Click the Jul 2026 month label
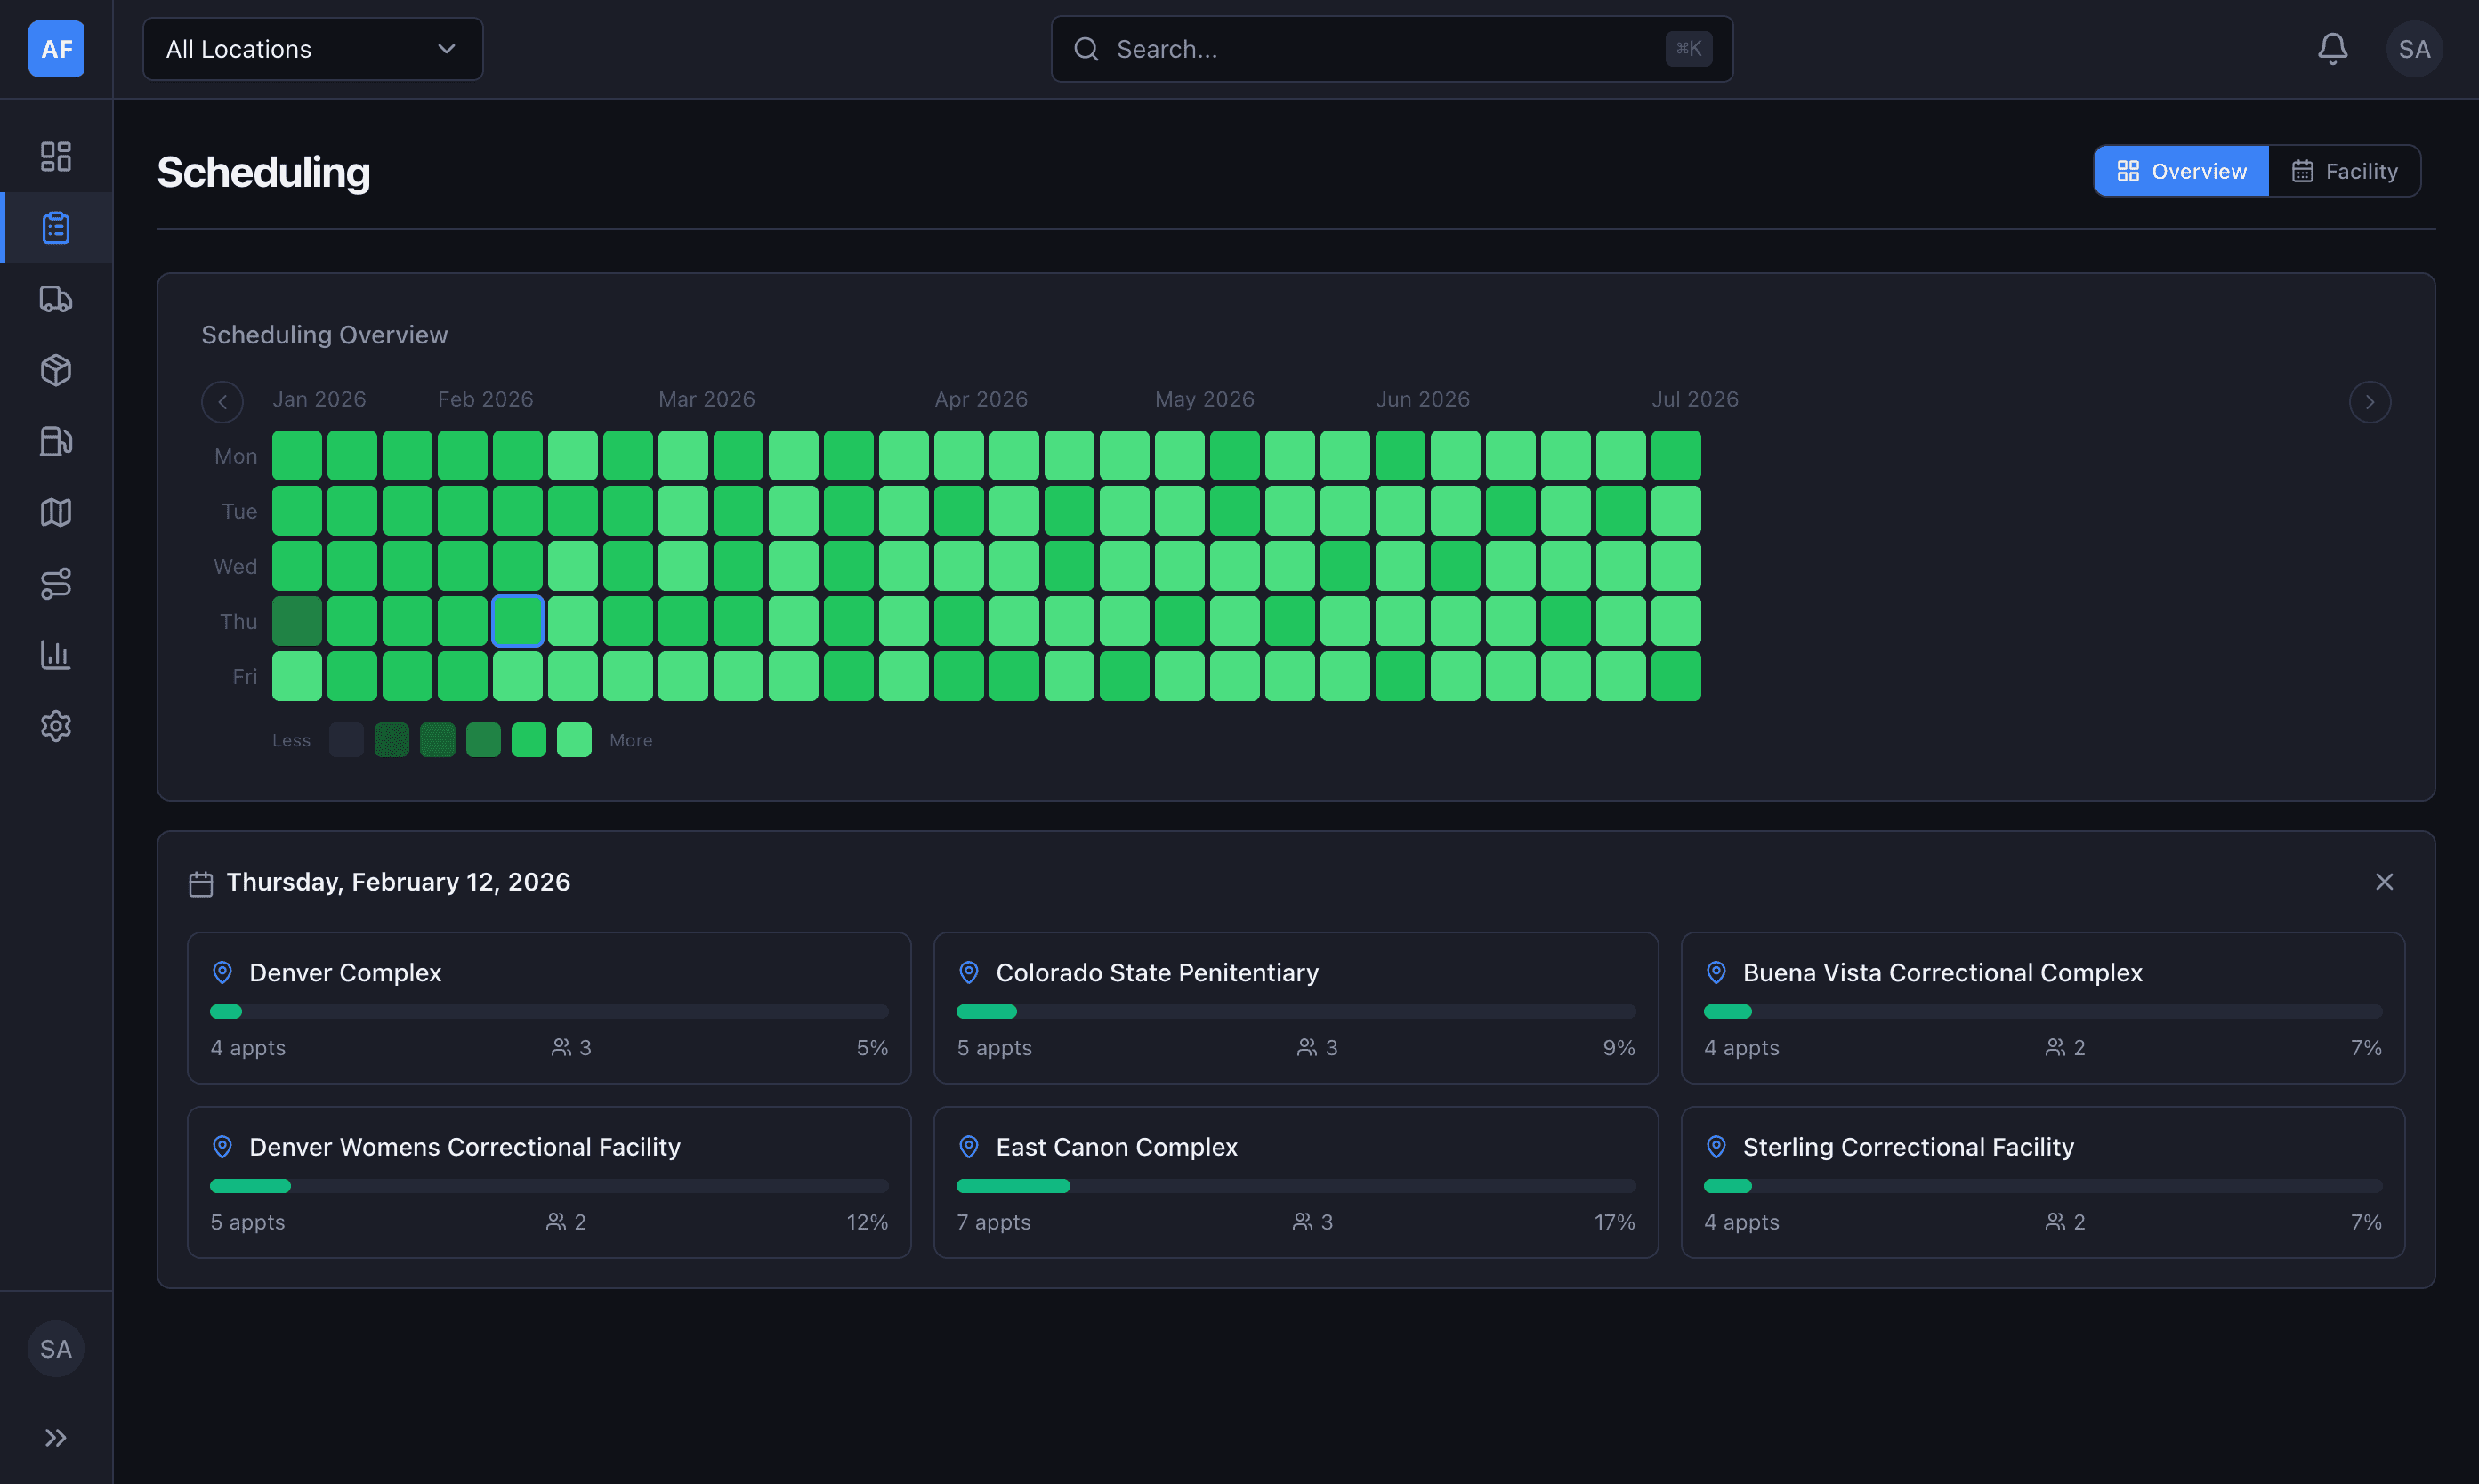The height and width of the screenshot is (1484, 2479). click(1695, 399)
